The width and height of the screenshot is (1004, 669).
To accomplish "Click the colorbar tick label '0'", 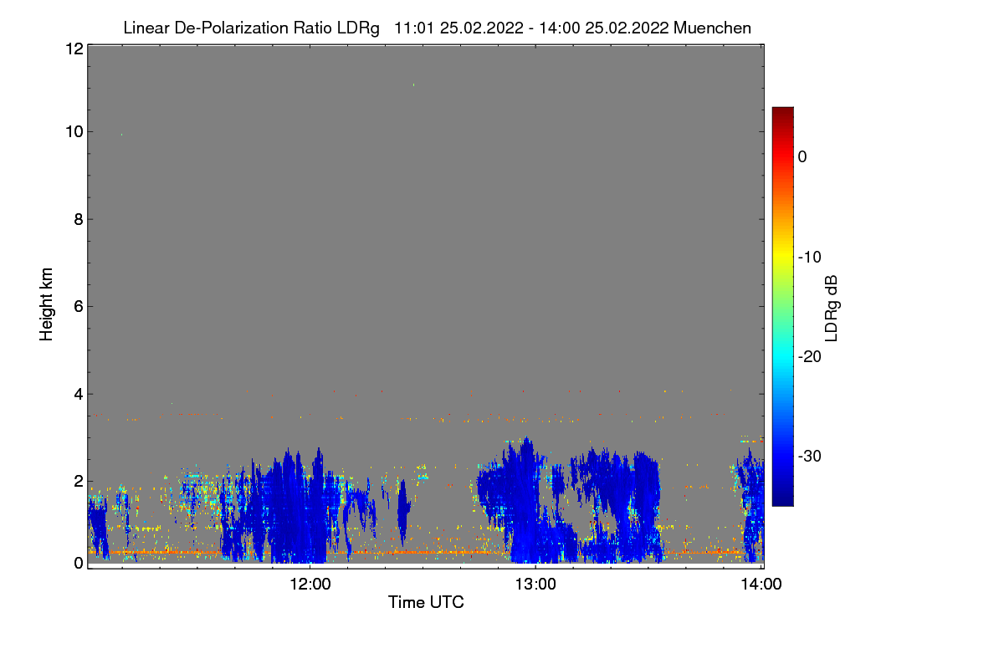I will (x=802, y=156).
